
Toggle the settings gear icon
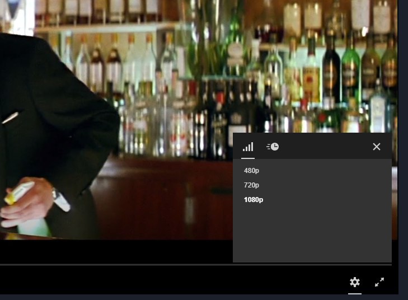(x=355, y=282)
